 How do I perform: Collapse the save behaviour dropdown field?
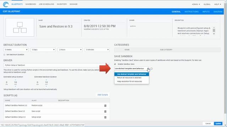[x=132, y=68]
